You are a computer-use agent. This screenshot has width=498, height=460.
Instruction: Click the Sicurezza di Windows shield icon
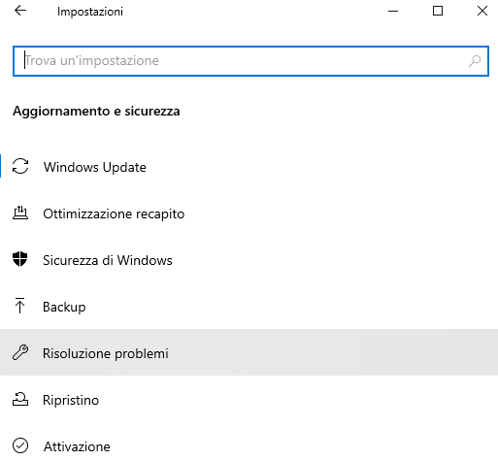(x=20, y=259)
